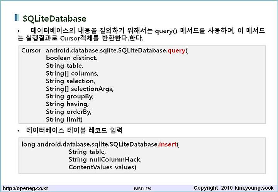Image resolution: width=278 pixels, height=192 pixels.
Task: Select the 'String[] columns,' parameter line
Action: pos(72,73)
